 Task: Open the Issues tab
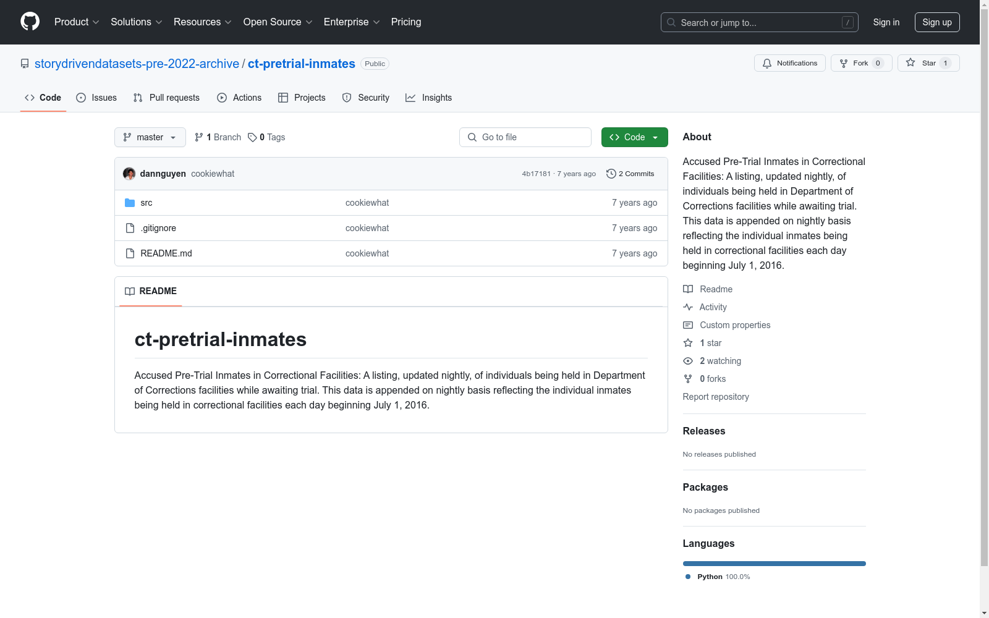pyautogui.click(x=96, y=98)
